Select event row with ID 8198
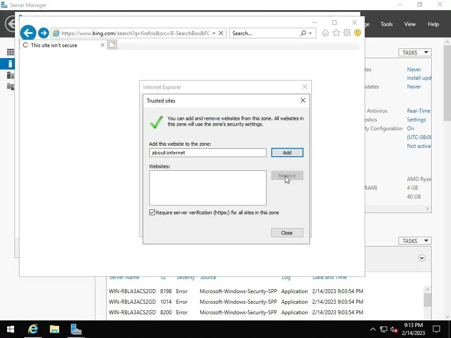 (x=236, y=291)
